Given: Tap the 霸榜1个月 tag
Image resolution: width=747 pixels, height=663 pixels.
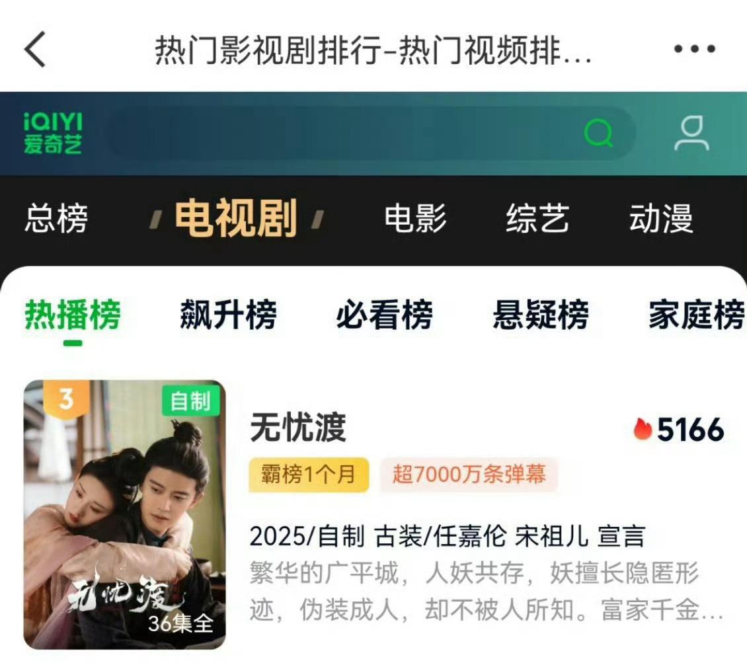Looking at the screenshot, I should click(x=309, y=475).
